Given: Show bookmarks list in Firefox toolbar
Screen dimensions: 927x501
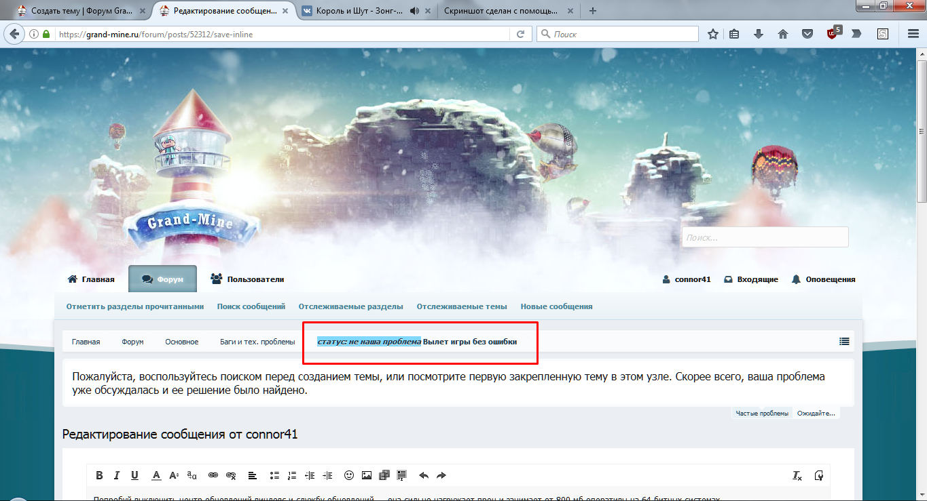Looking at the screenshot, I should click(734, 34).
